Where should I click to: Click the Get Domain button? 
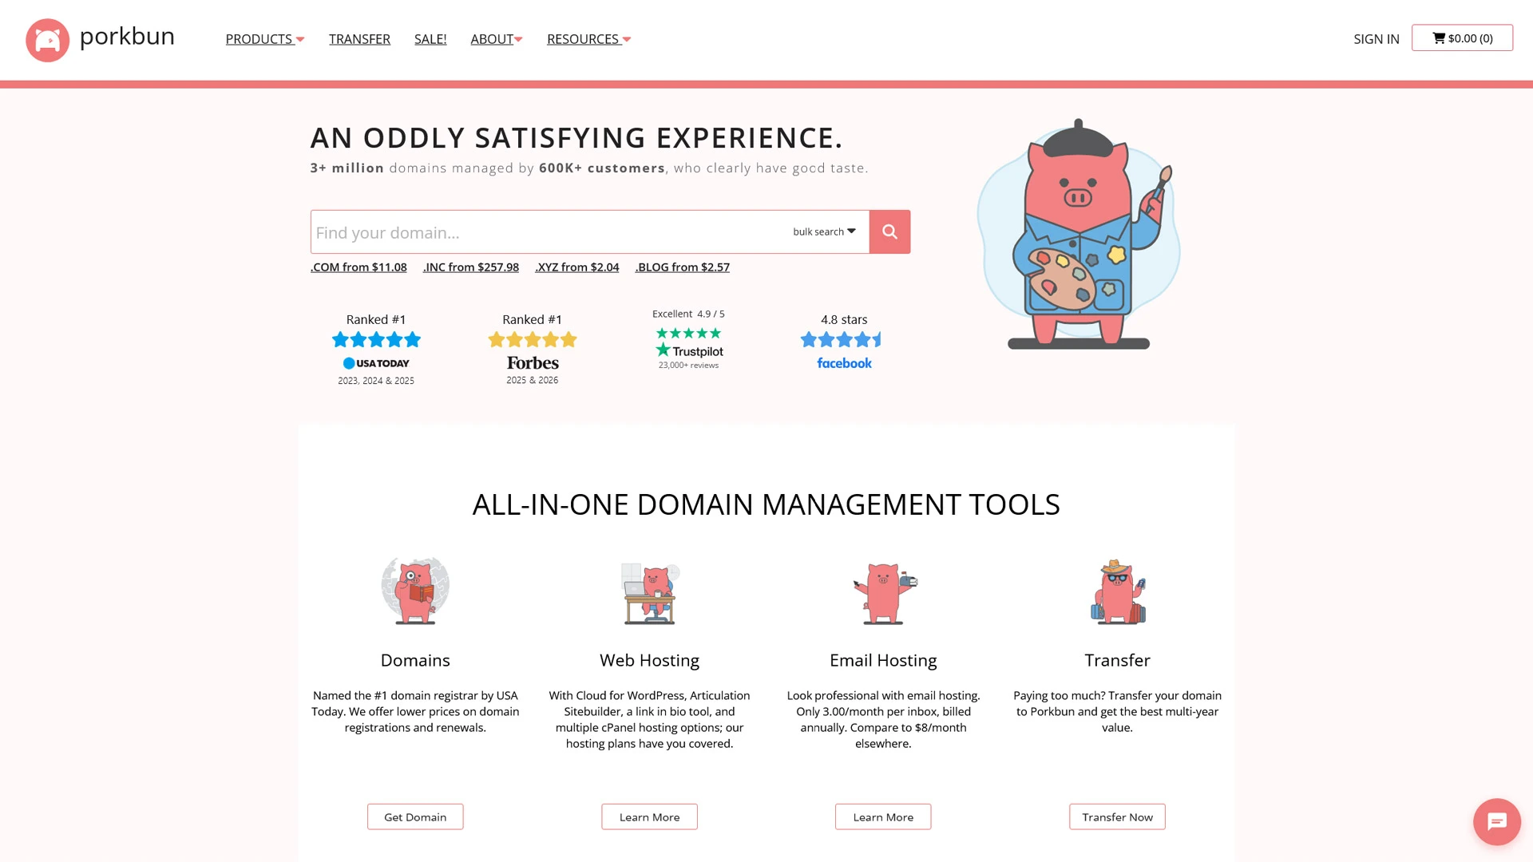pyautogui.click(x=415, y=817)
